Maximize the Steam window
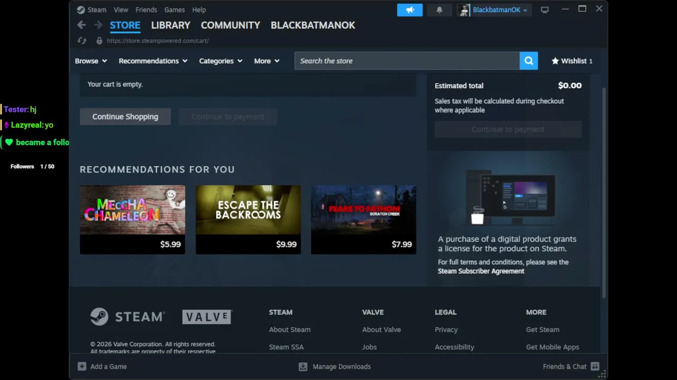 point(582,9)
